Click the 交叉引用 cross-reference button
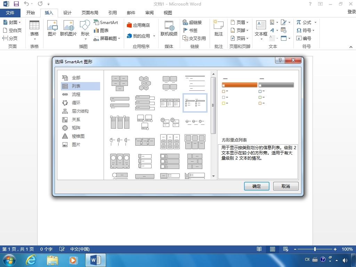The width and height of the screenshot is (356, 267). pos(194,38)
